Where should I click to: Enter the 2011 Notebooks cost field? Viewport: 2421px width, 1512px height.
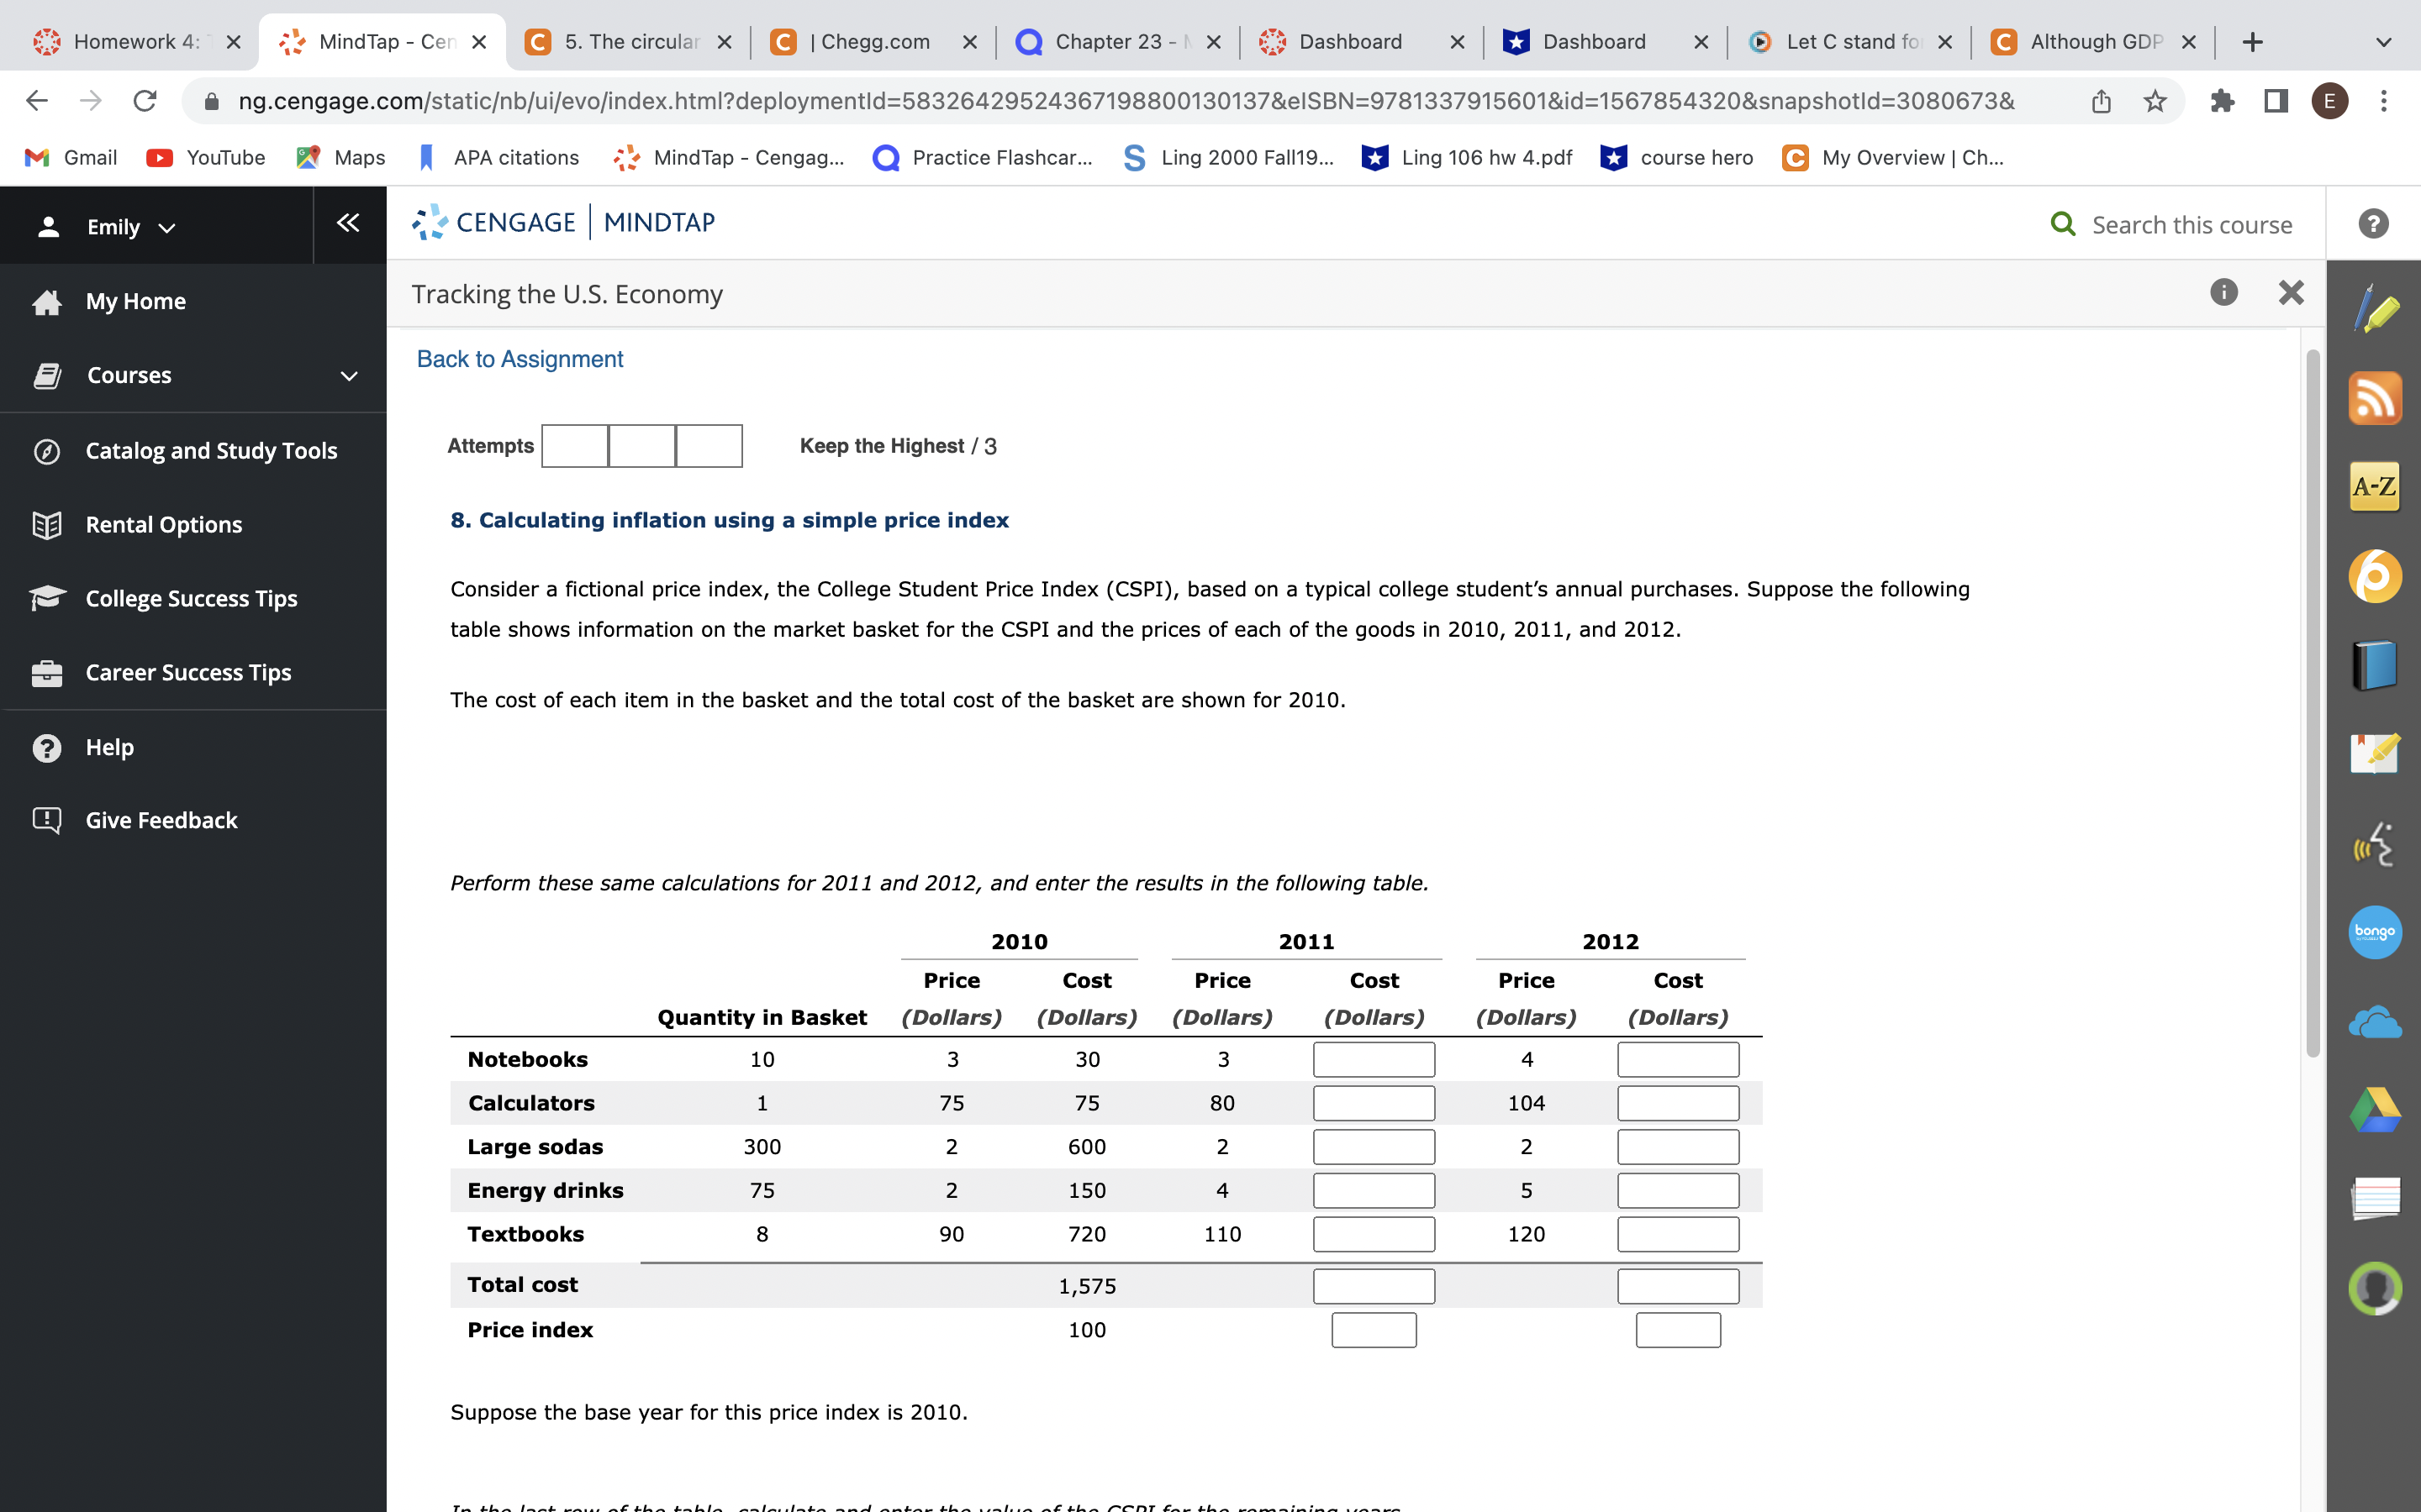(1373, 1058)
